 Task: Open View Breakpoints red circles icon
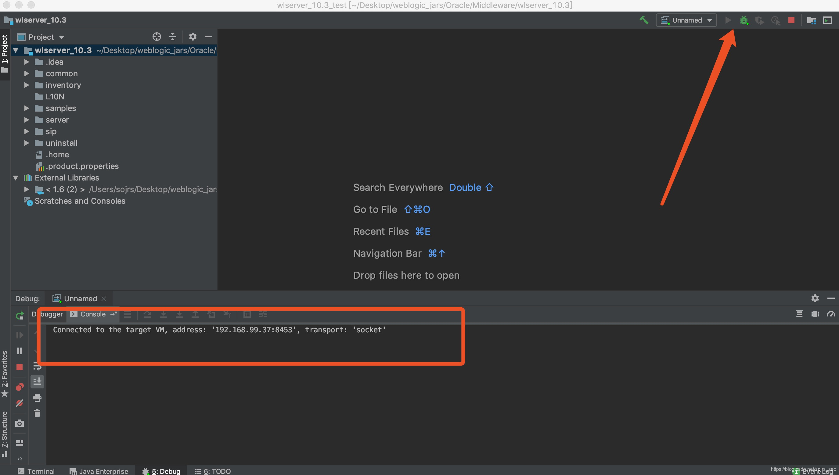[x=20, y=387]
